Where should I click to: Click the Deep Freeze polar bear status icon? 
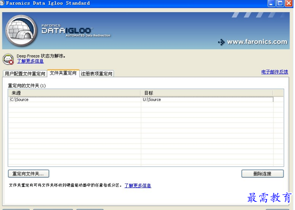pos(8,59)
